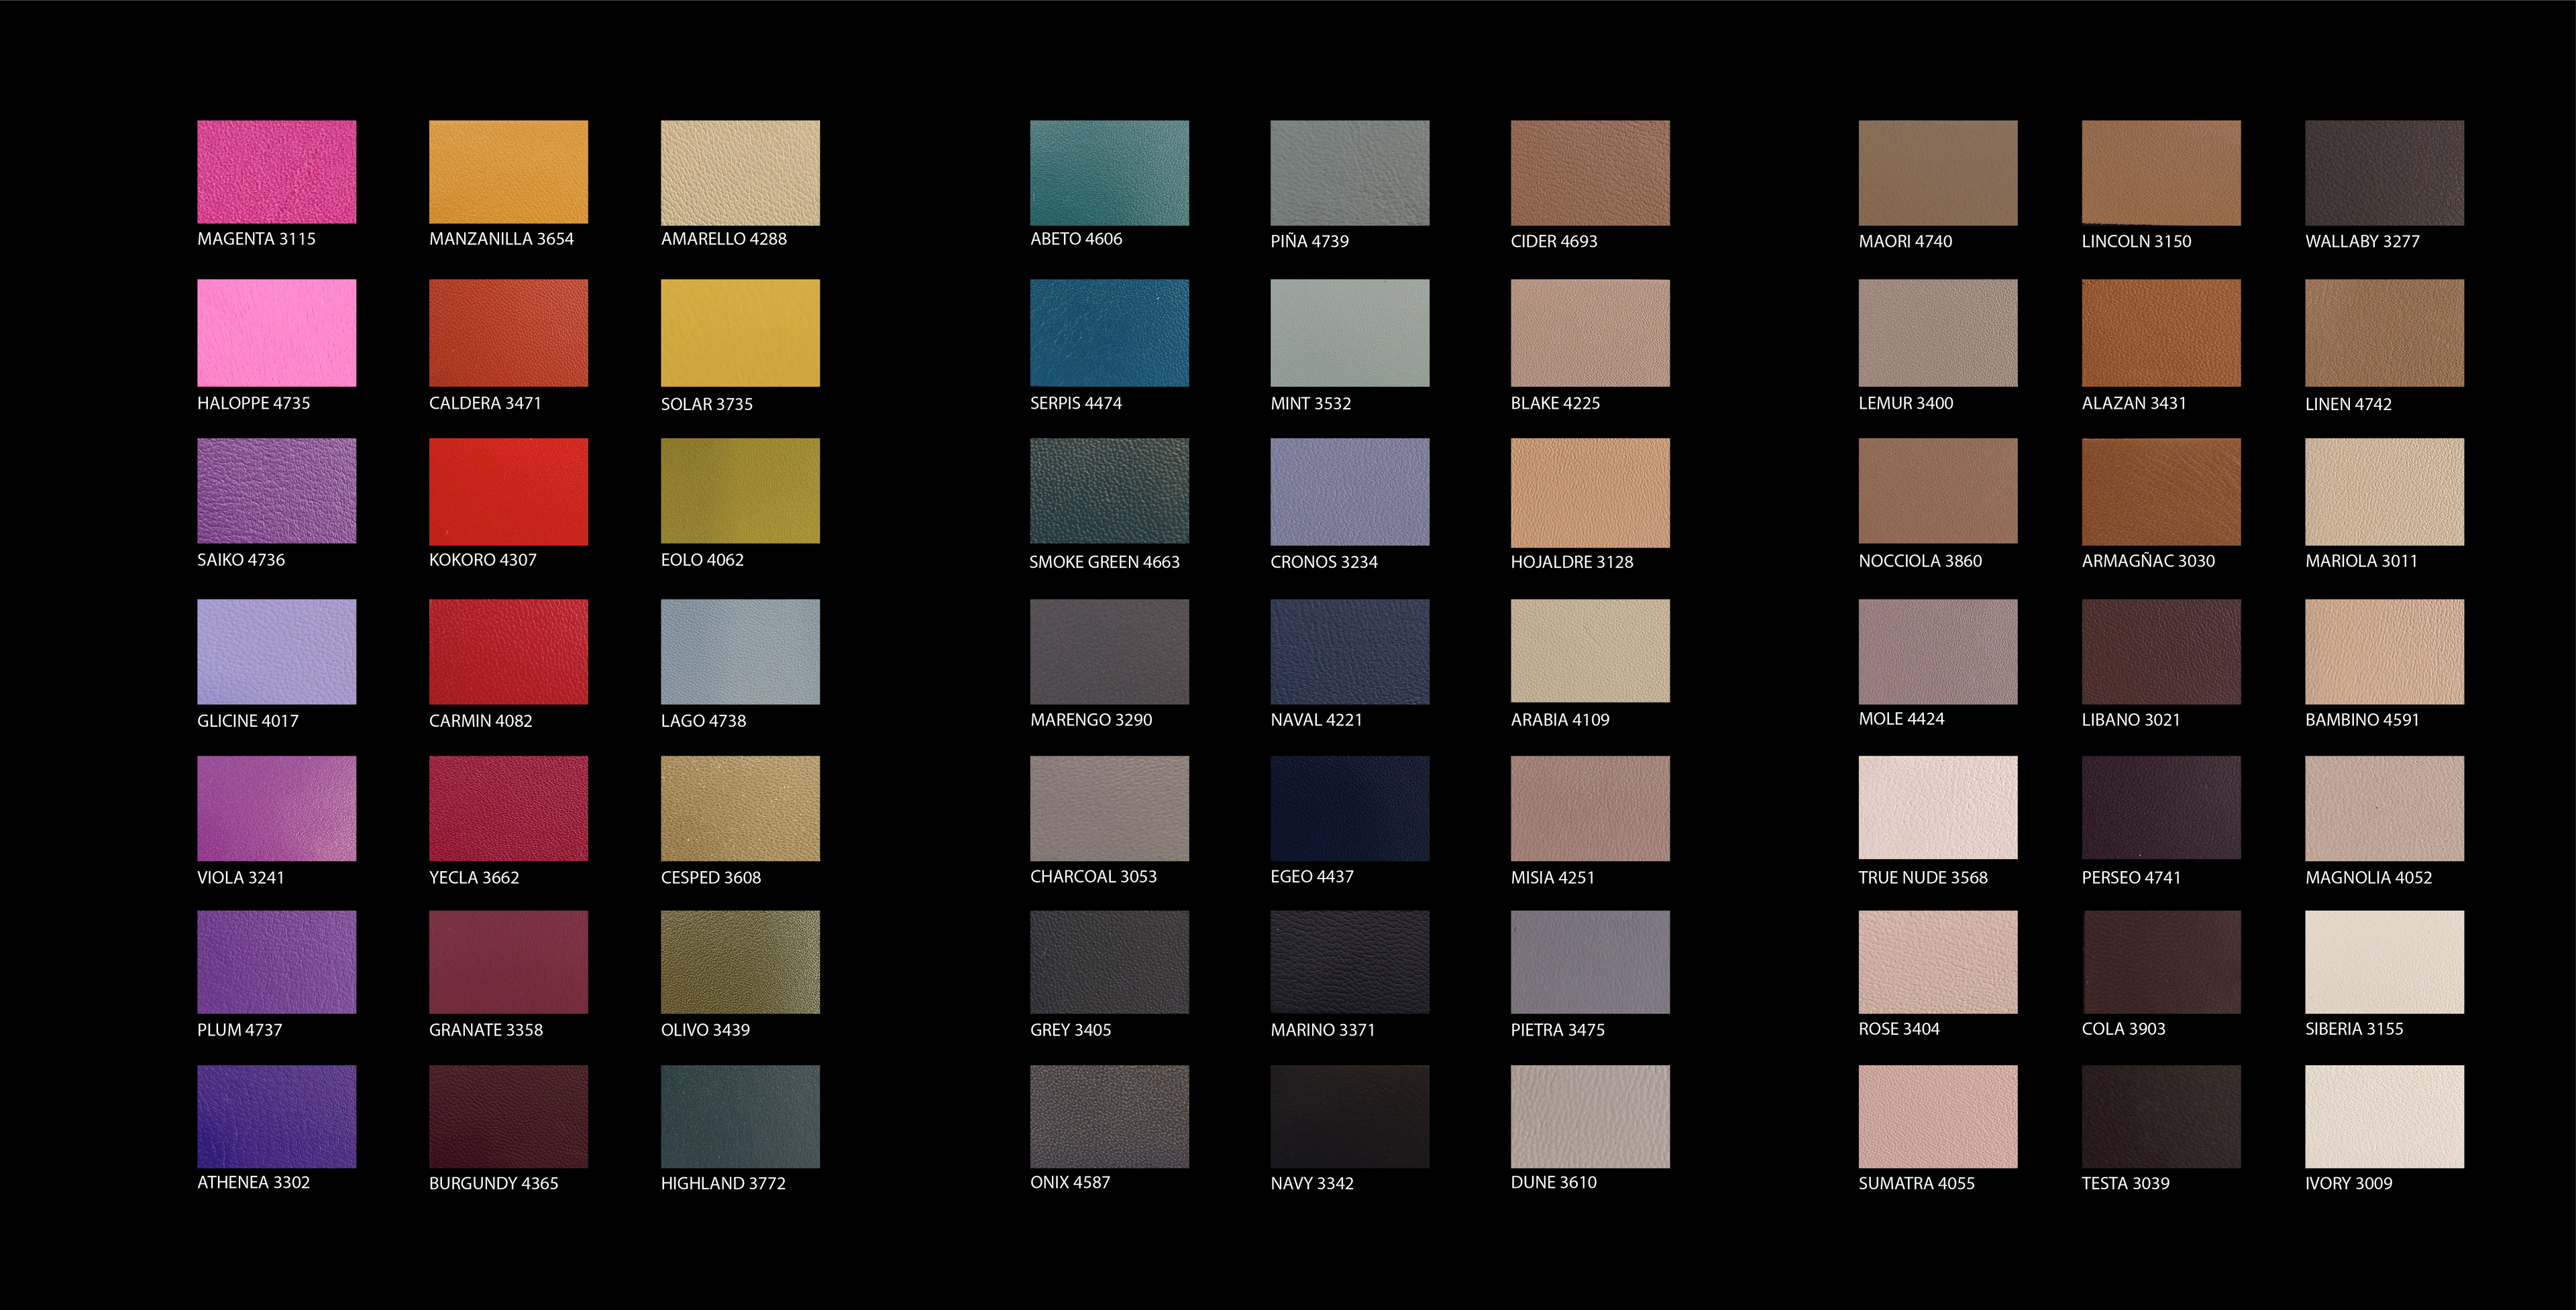
Task: Click the Smoke Green 4663 label
Action: [x=1104, y=562]
